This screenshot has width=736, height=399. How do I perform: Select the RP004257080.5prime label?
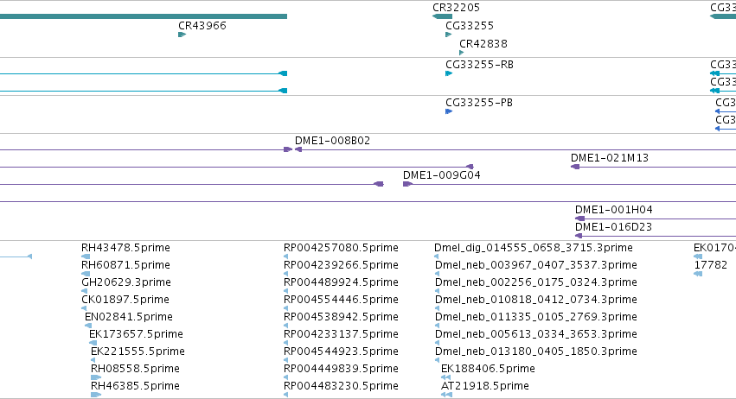click(x=342, y=247)
